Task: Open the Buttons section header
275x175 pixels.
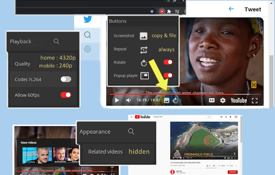Action: (x=118, y=21)
